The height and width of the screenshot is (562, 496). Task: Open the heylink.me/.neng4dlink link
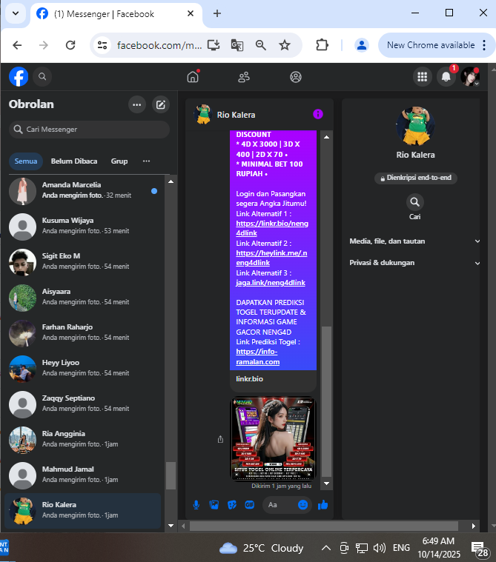pyautogui.click(x=271, y=258)
